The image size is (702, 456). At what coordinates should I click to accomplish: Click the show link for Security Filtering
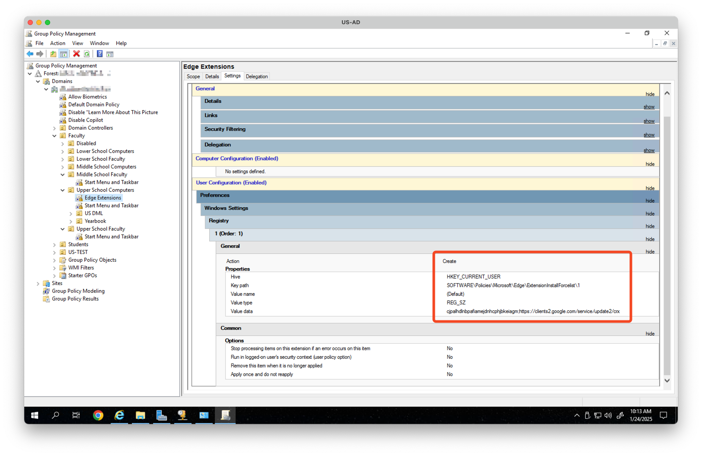(649, 135)
